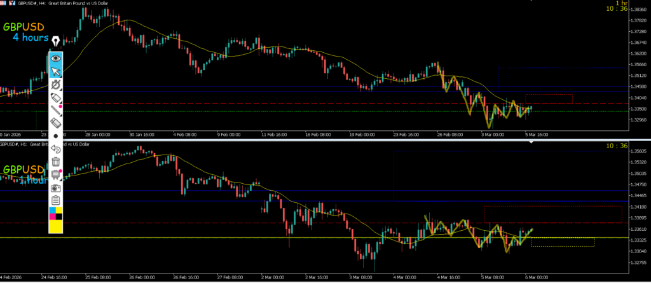Click the pen nib icon above the drawing toolbar
The width and height of the screenshot is (651, 283).
(56, 41)
